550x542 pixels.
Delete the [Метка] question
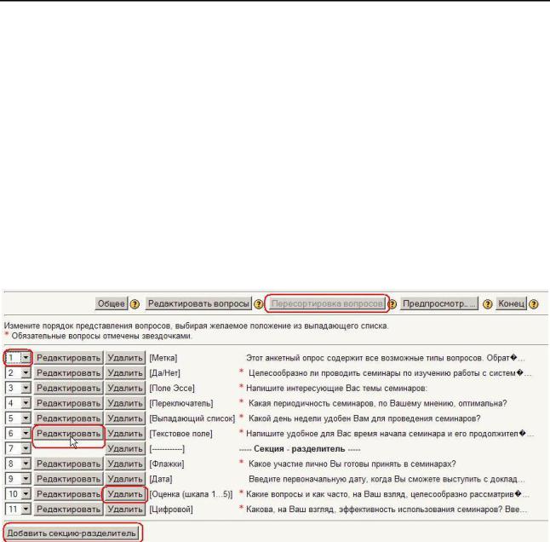coord(125,358)
